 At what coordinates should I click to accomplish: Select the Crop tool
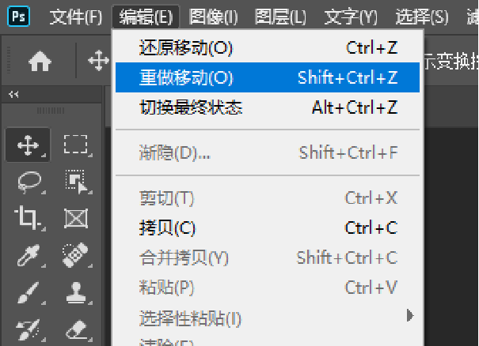tap(29, 217)
